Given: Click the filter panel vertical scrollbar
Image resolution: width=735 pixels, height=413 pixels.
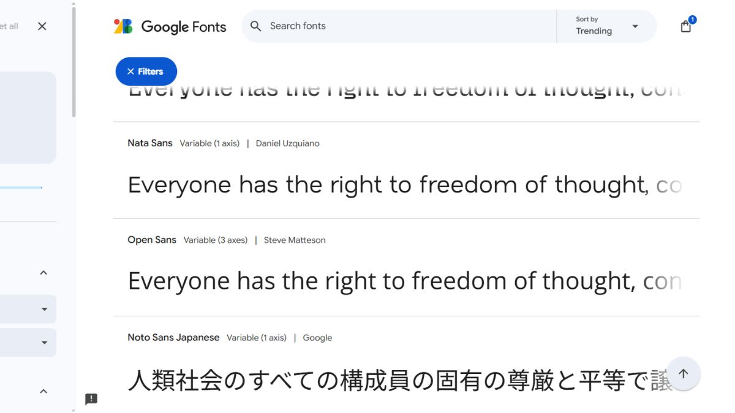Looking at the screenshot, I should coord(73,61).
